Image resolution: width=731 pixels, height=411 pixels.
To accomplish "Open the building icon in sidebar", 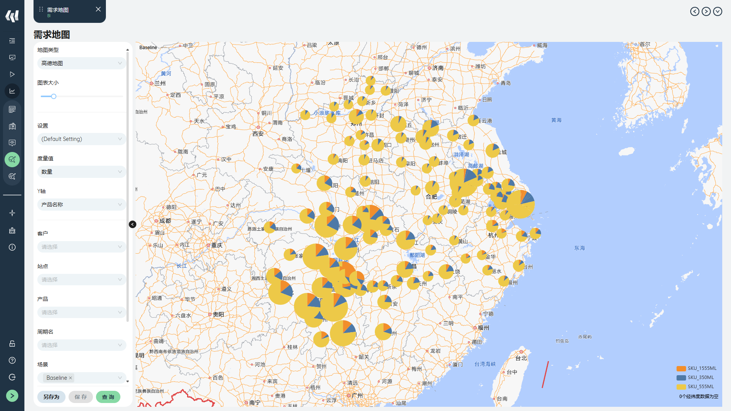I will pos(12,230).
